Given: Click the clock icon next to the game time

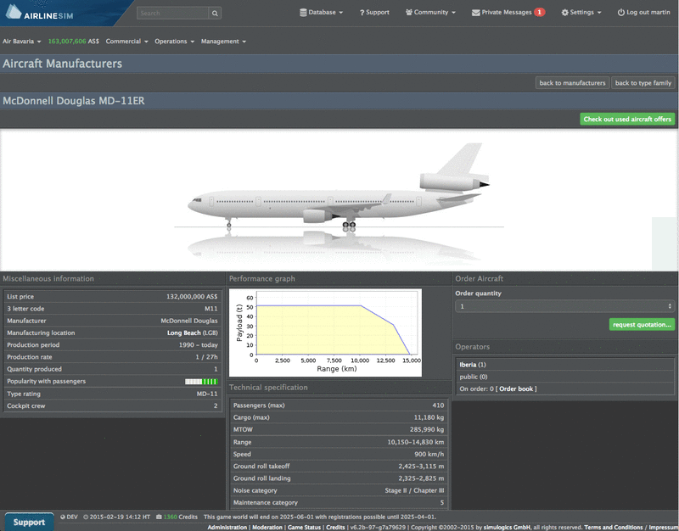Looking at the screenshot, I should 85,517.
